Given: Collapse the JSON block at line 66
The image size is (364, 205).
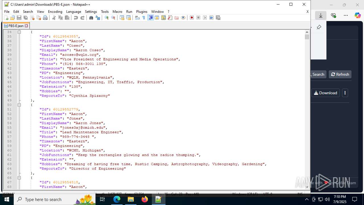Looking at the screenshot, I should tap(19, 178).
